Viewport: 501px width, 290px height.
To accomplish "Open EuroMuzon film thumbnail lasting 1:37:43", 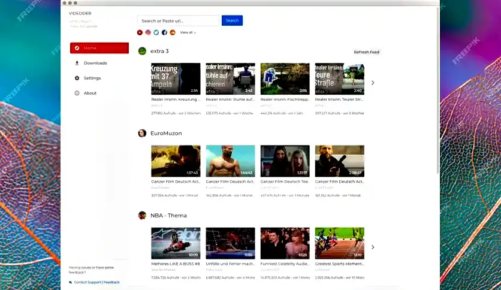I will point(176,161).
